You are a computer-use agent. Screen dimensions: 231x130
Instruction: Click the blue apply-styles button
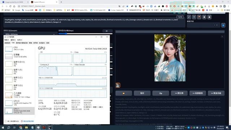click(223, 25)
